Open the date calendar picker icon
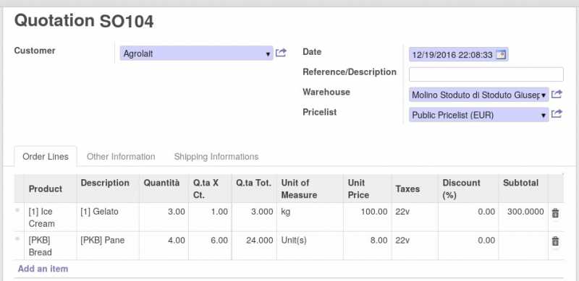This screenshot has height=281, width=579. (500, 55)
